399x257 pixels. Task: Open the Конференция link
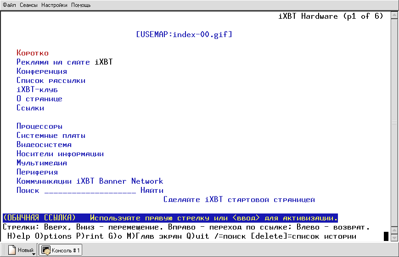click(42, 71)
